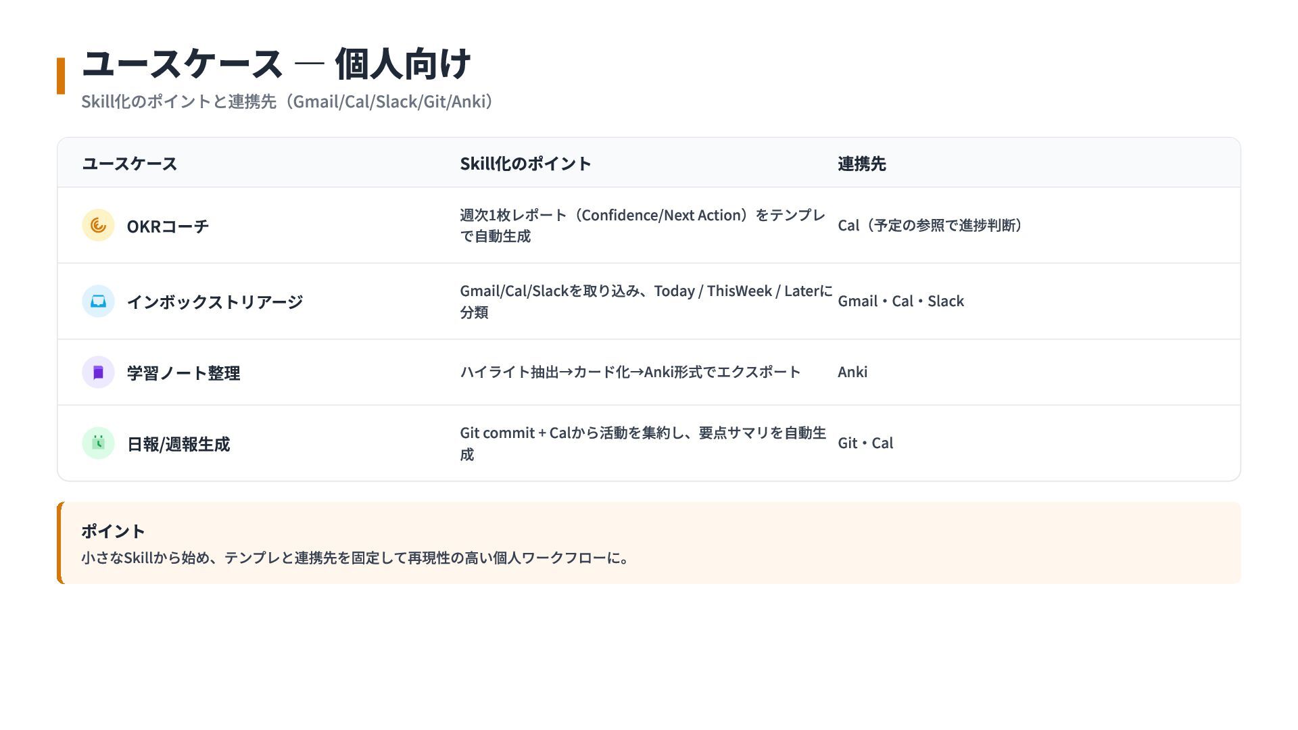
Task: Click the 日報/週報生成 row label
Action: pos(178,444)
